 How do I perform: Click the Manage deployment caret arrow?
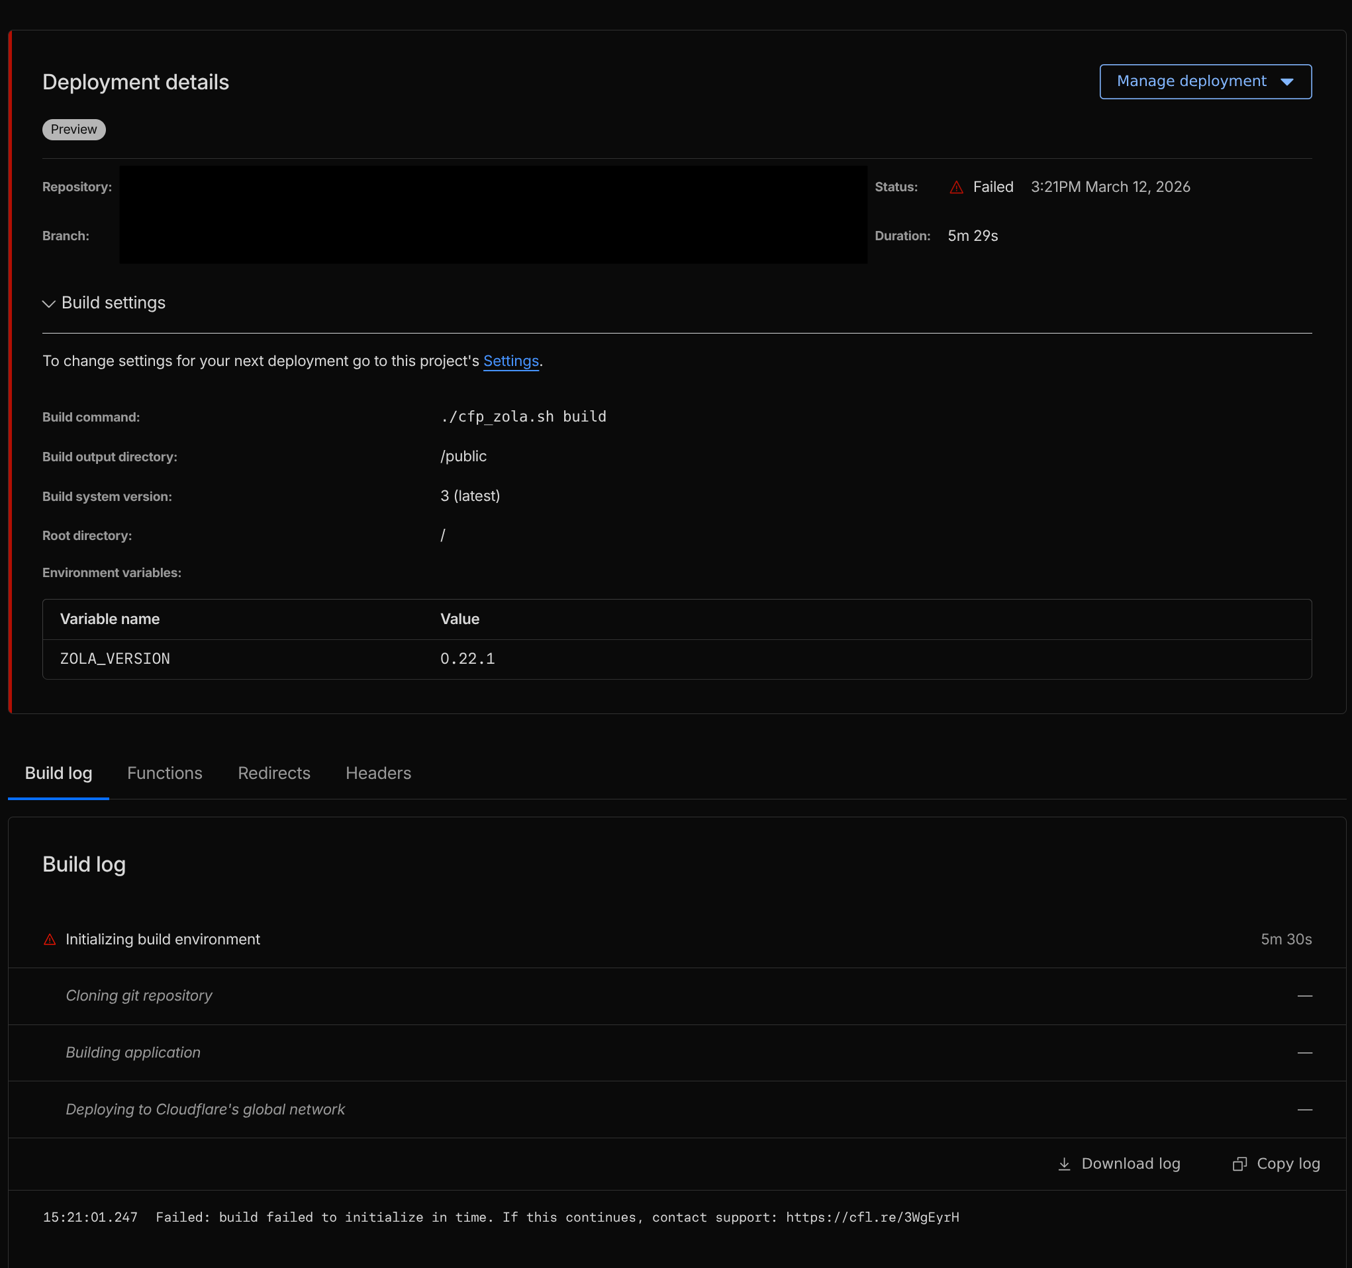click(1286, 81)
